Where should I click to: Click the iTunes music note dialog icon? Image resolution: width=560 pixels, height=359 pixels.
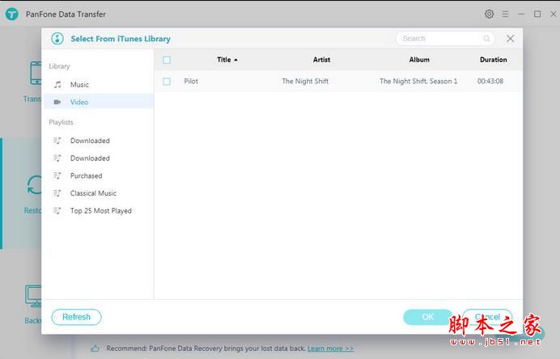click(x=57, y=39)
